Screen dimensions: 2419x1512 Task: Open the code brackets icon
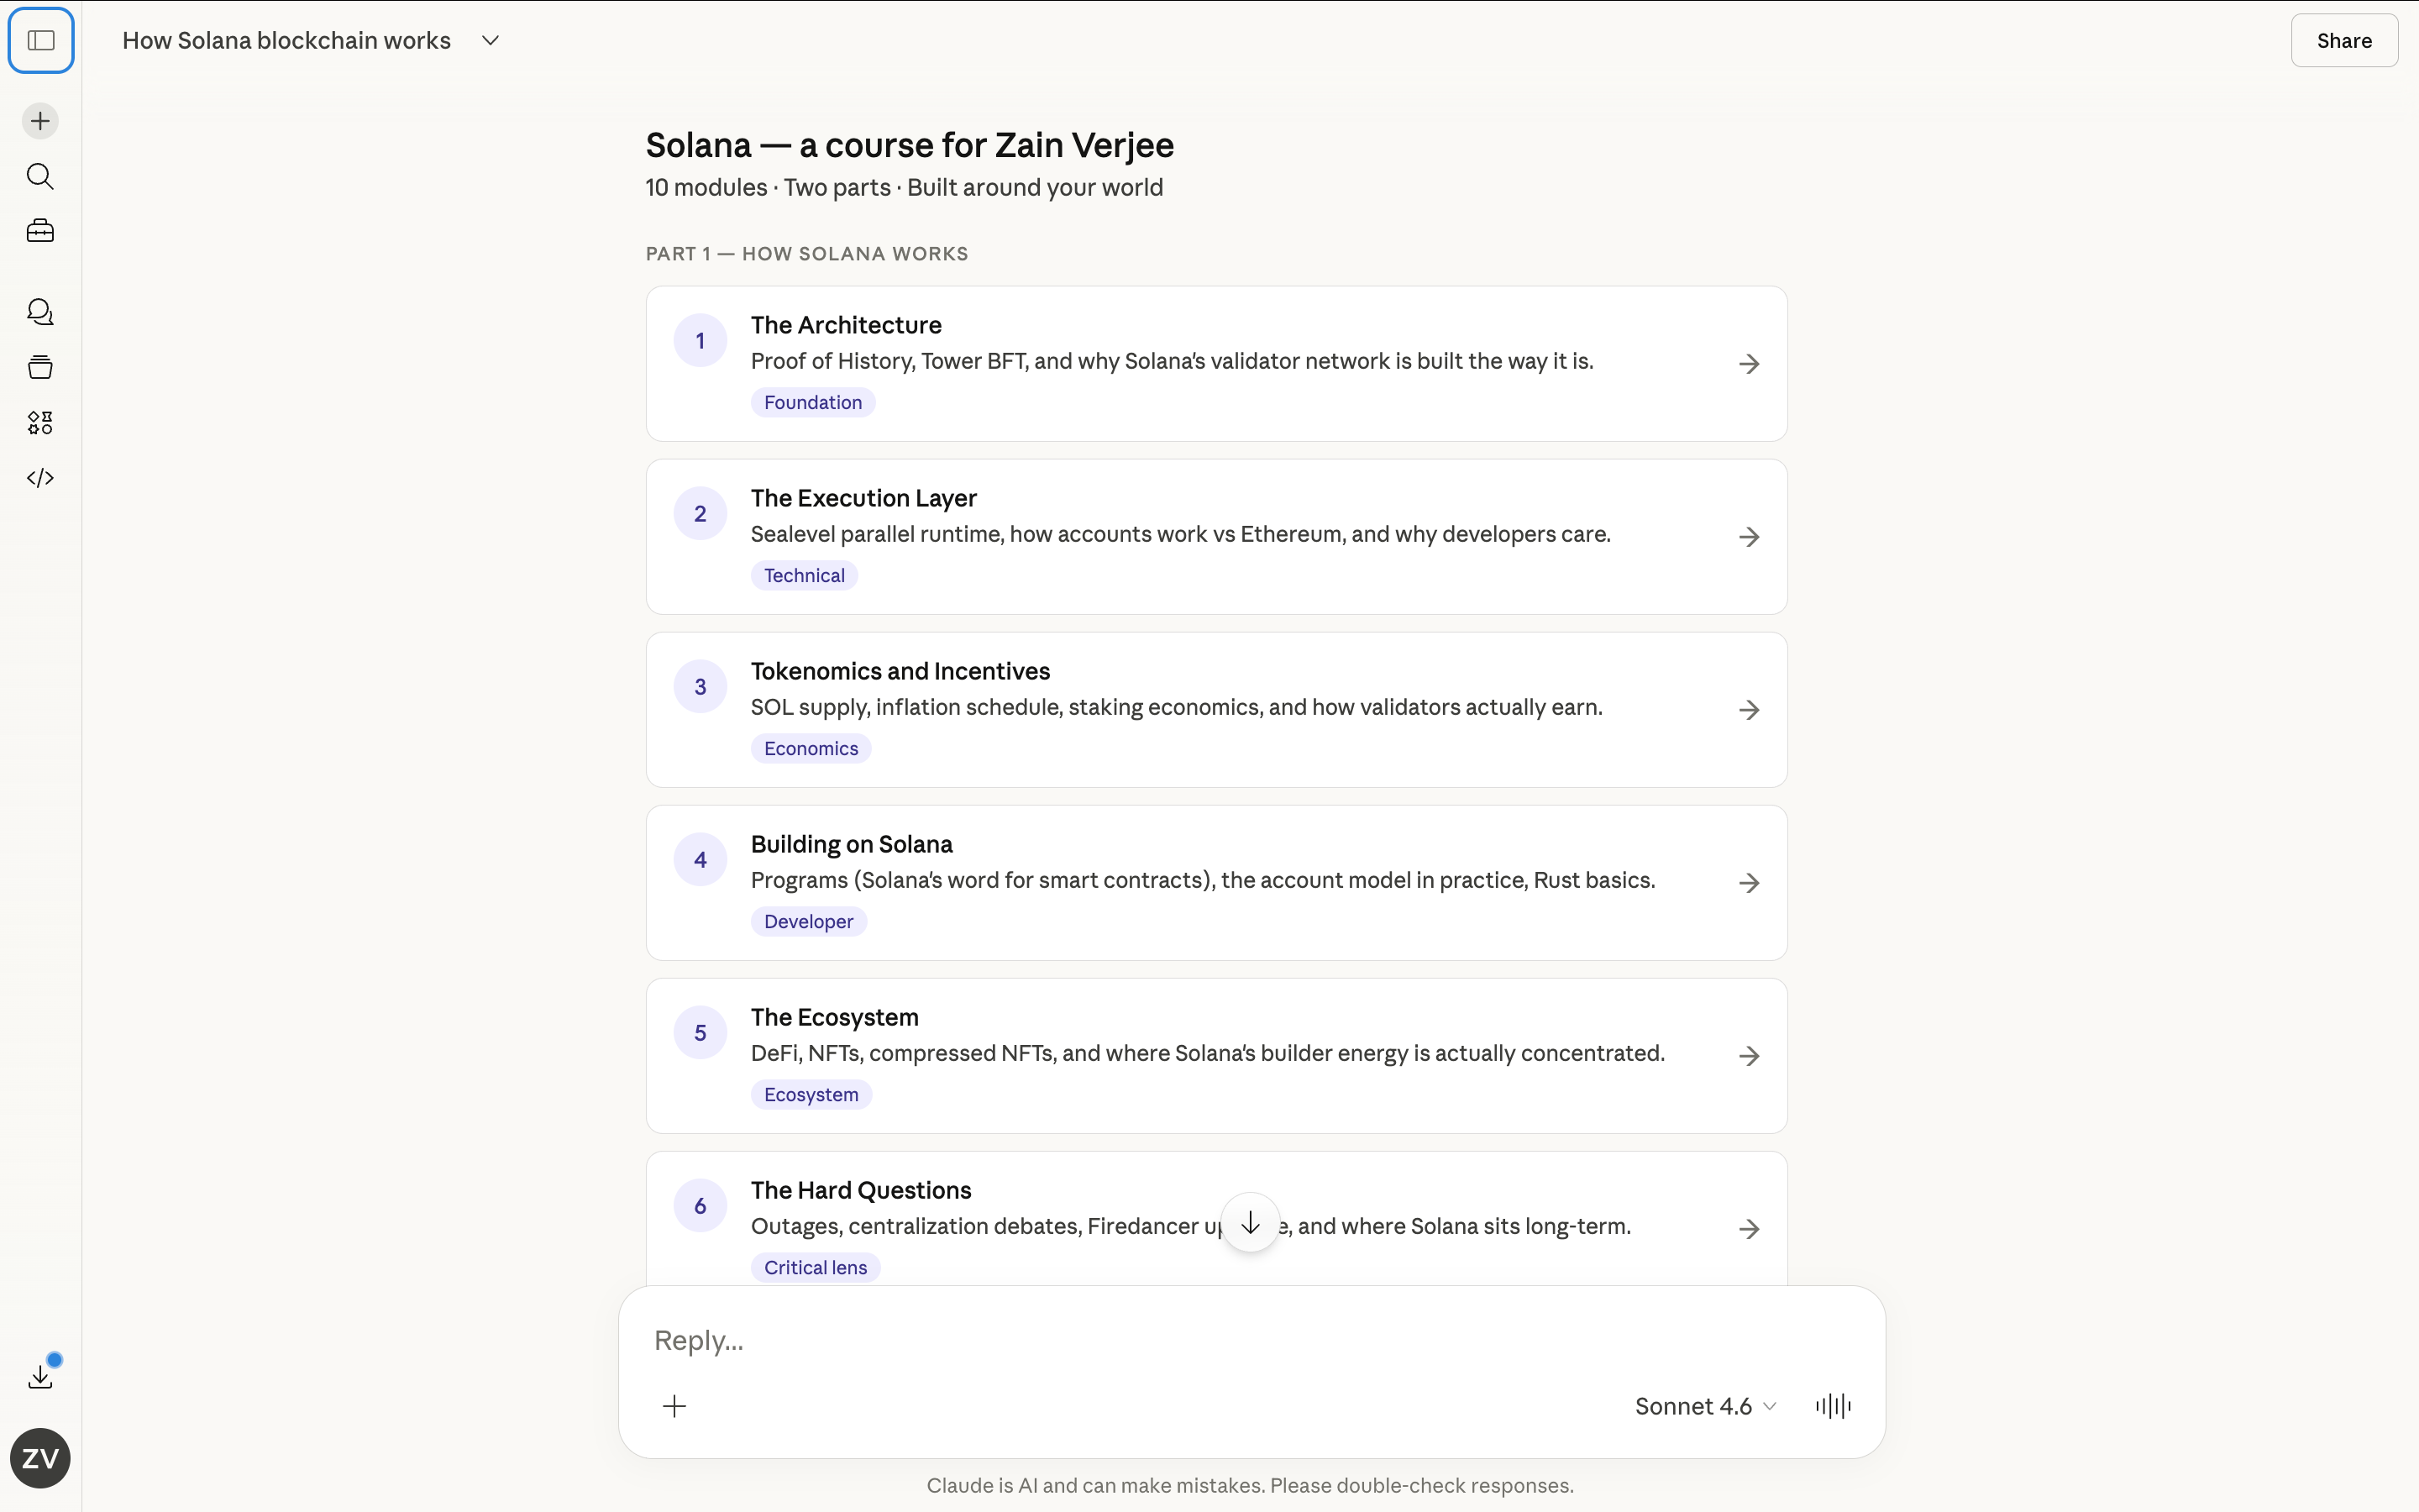click(40, 478)
